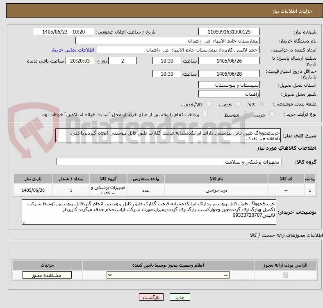Click the delivery city زاهدان field
The height and width of the screenshot is (308, 323).
click(229, 94)
